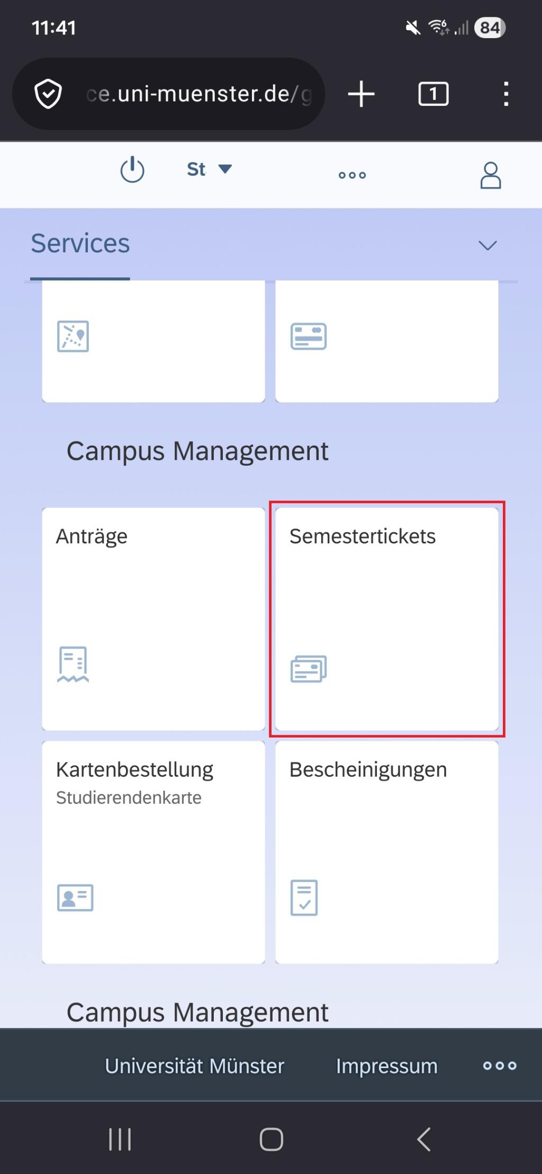This screenshot has height=1174, width=542.
Task: Tap the card icon in top-right tile
Action: pos(309,336)
